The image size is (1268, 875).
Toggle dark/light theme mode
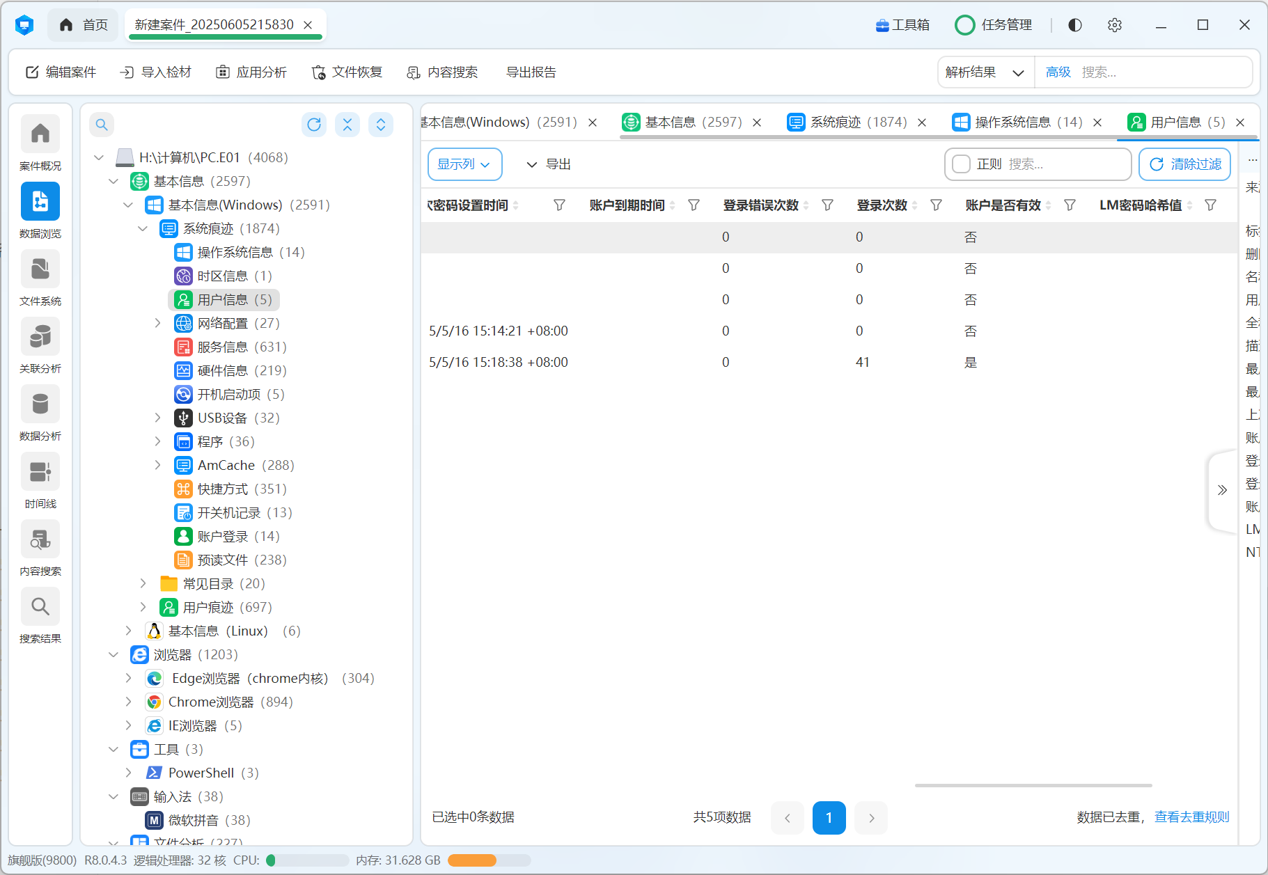click(1075, 25)
